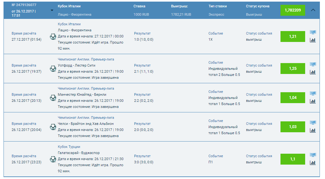The image size is (325, 179).
Task: Click result 2:1 (1:1, 1:0)
Action: [144, 71]
